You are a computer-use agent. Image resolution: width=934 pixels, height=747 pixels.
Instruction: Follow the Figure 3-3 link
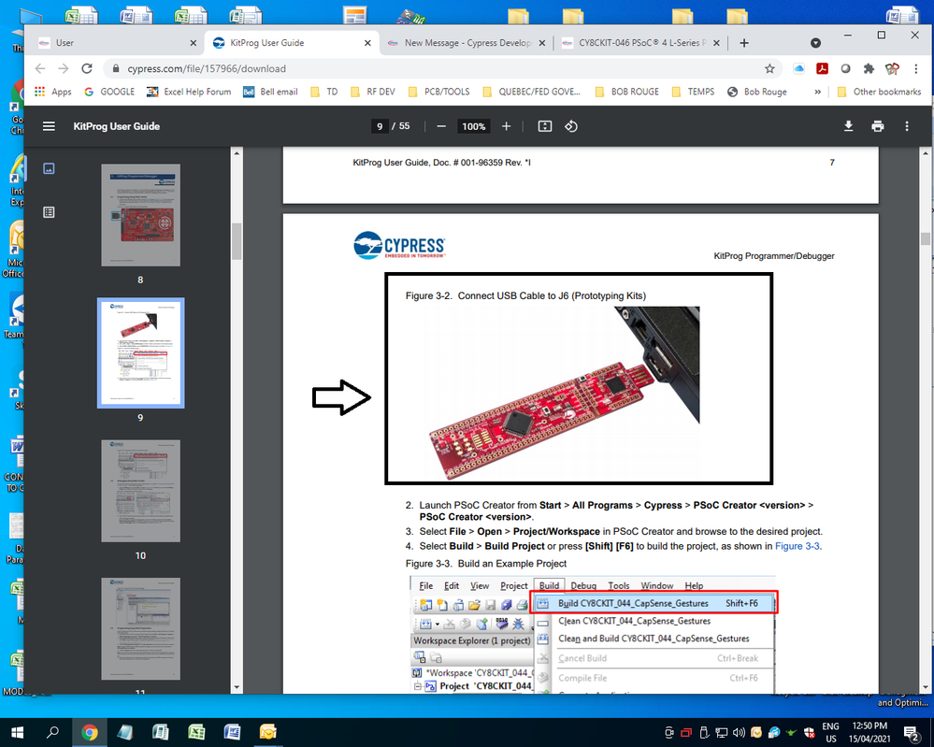click(797, 546)
